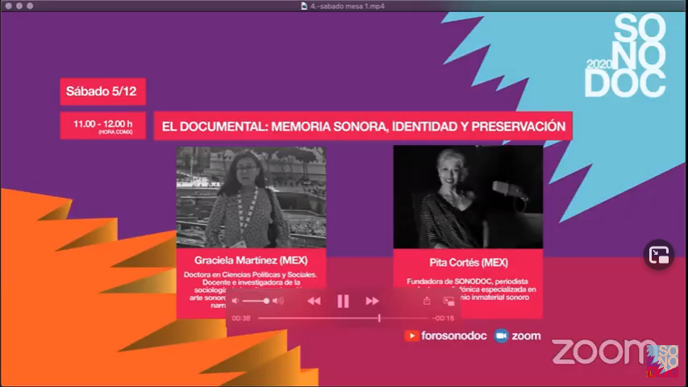Set volume to maximum with loud speaker icon
Viewport: 688px width, 387px height.
(x=277, y=301)
